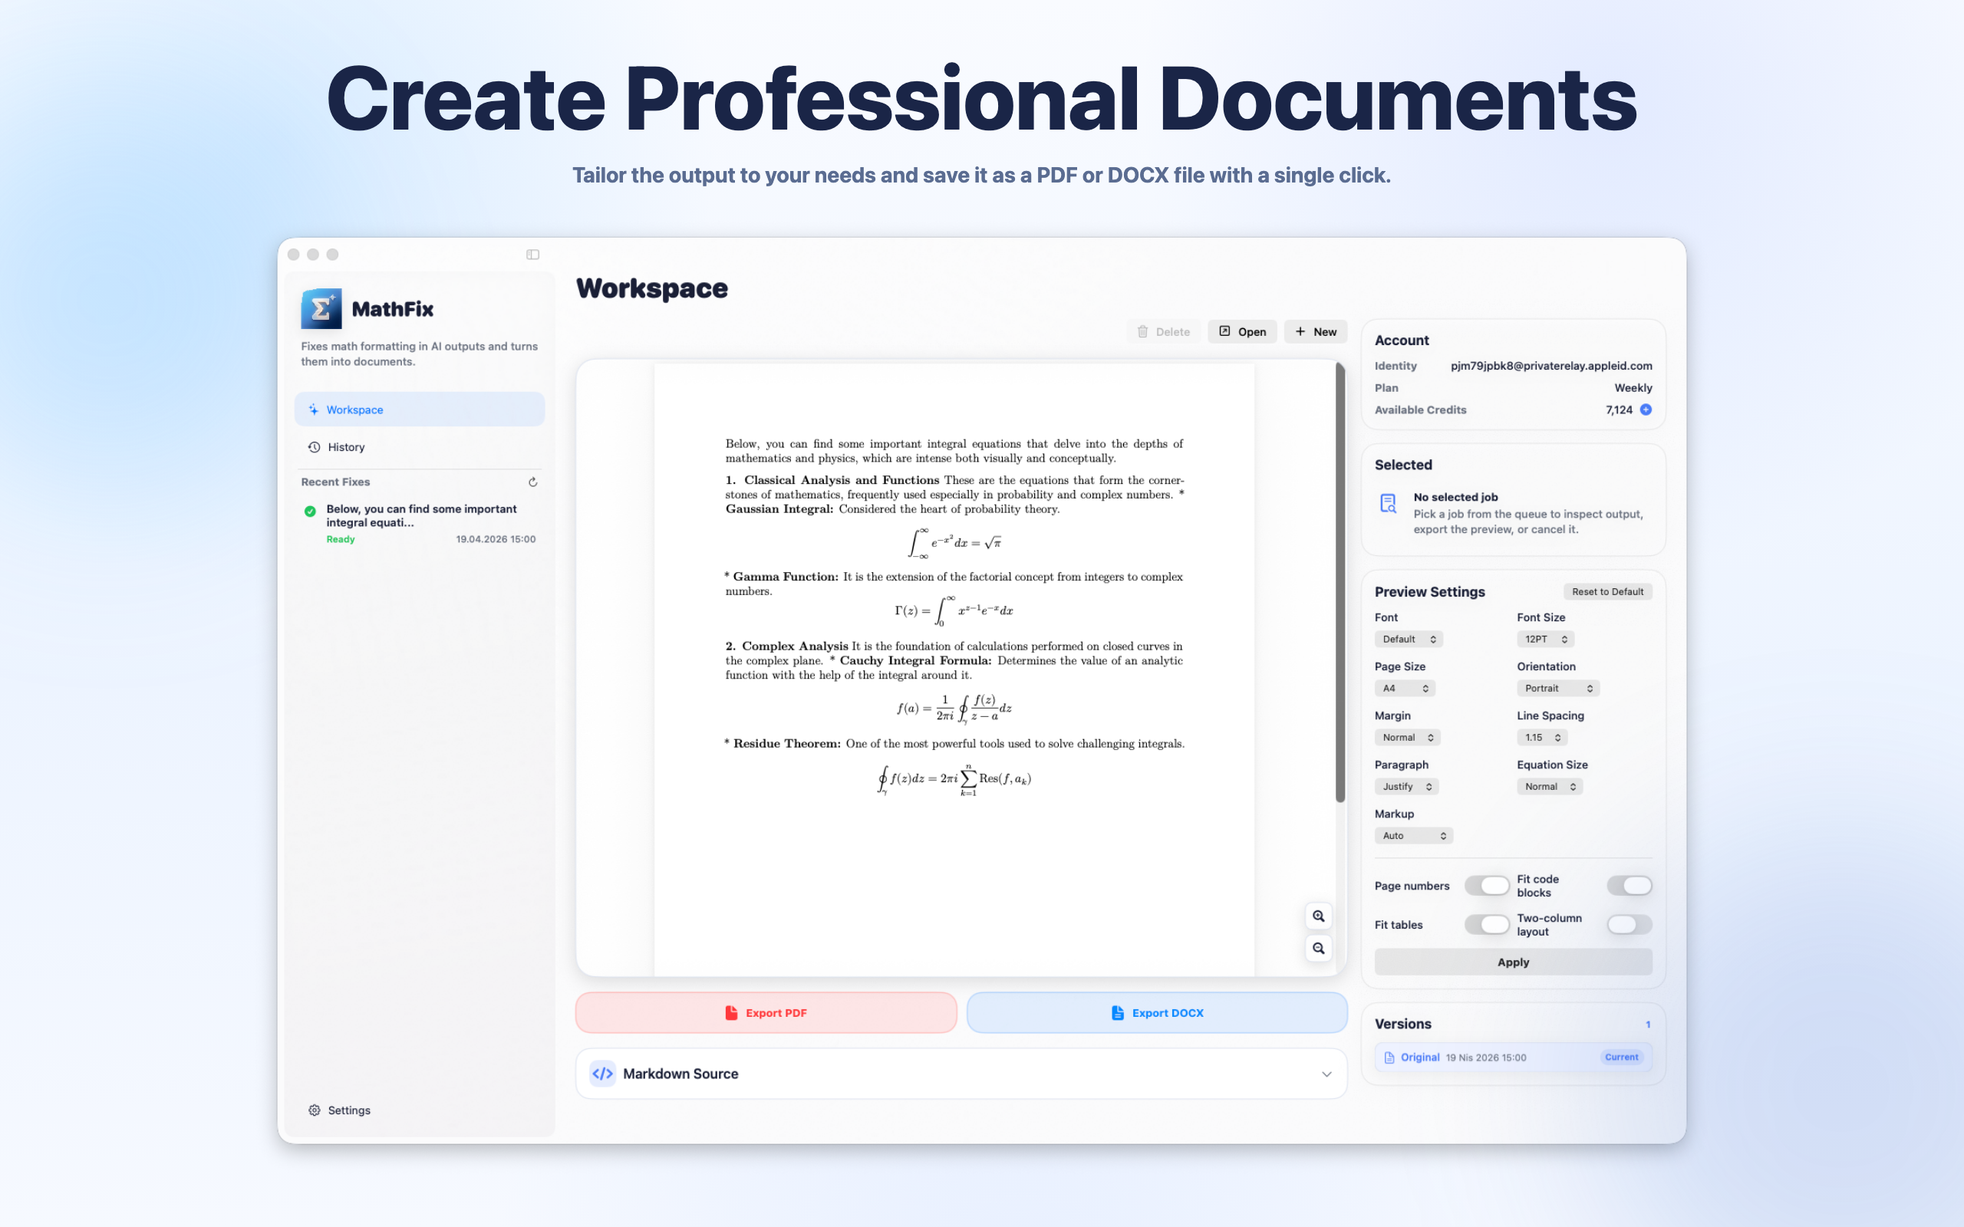Screen dimensions: 1964x1227
Task: Toggle the sidebar panel icon
Action: click(x=532, y=255)
